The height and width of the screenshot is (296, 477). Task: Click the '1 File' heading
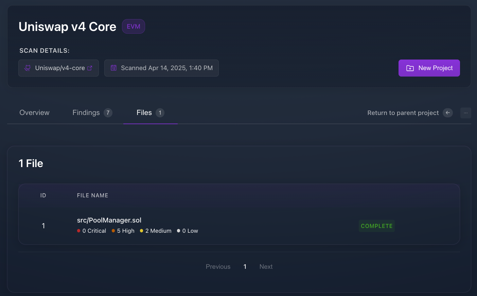coord(31,163)
